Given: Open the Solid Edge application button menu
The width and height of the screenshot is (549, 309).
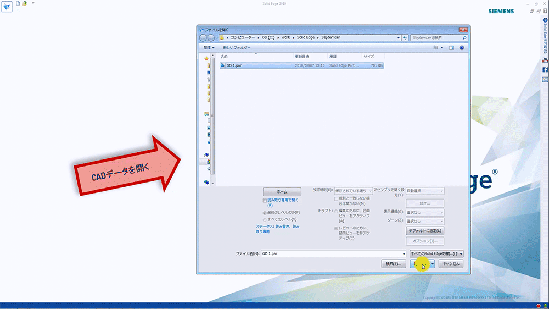Looking at the screenshot, I should (x=7, y=6).
